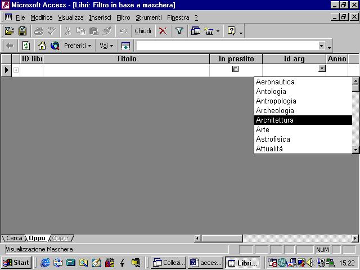This screenshot has width=360, height=270.
Task: Toggle the In prestito checkbox
Action: 235,69
